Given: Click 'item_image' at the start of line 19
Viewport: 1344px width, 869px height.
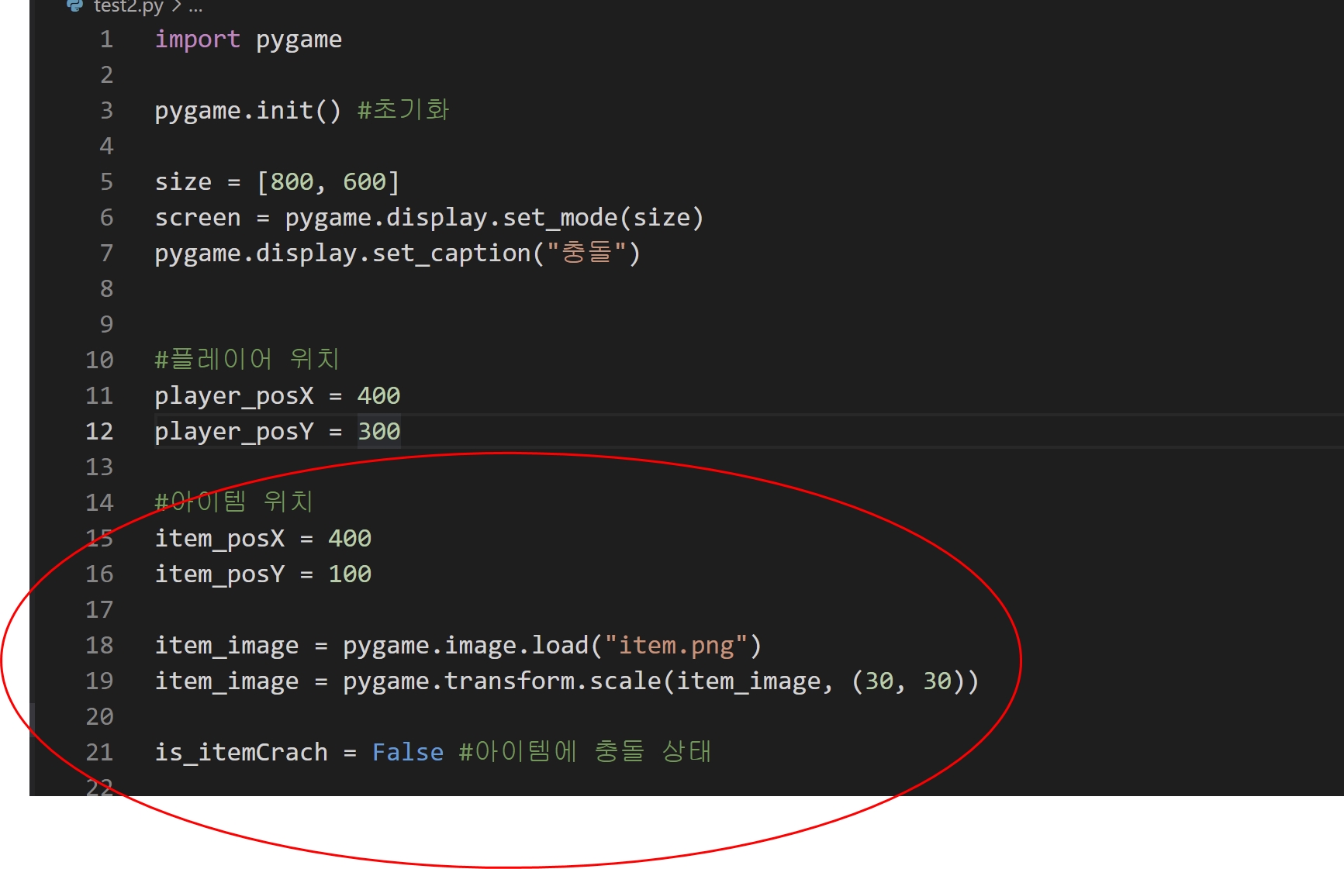Looking at the screenshot, I should point(226,681).
